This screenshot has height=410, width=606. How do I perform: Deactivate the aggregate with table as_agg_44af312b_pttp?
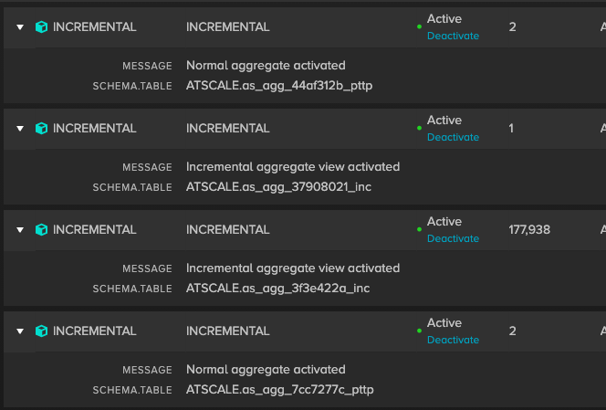453,36
